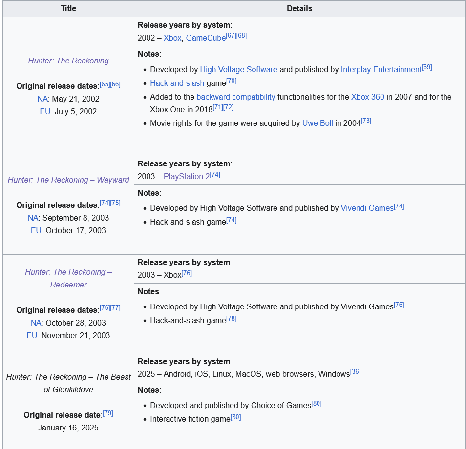Open citation [36] after Windows
466x449 pixels.
355,371
